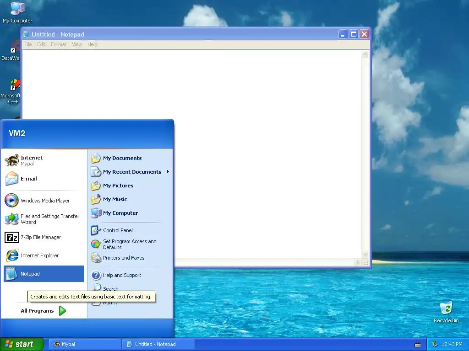Image resolution: width=469 pixels, height=351 pixels.
Task: Open the E-mail shortcut in Start menu
Action: click(44, 179)
